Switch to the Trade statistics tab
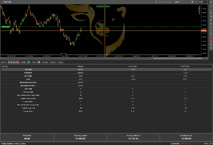 [13, 62]
